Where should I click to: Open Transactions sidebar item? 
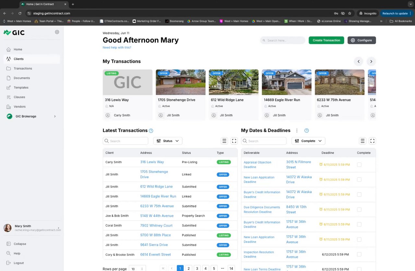[x=23, y=68]
